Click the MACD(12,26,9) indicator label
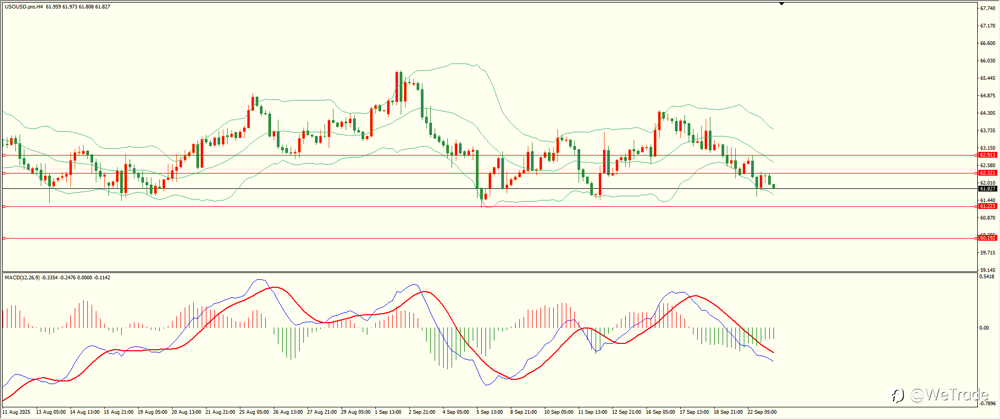1000x419 pixels. coord(22,277)
